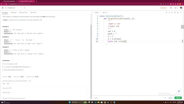Pick a random problem with shuffle icon

pos(24,8)
